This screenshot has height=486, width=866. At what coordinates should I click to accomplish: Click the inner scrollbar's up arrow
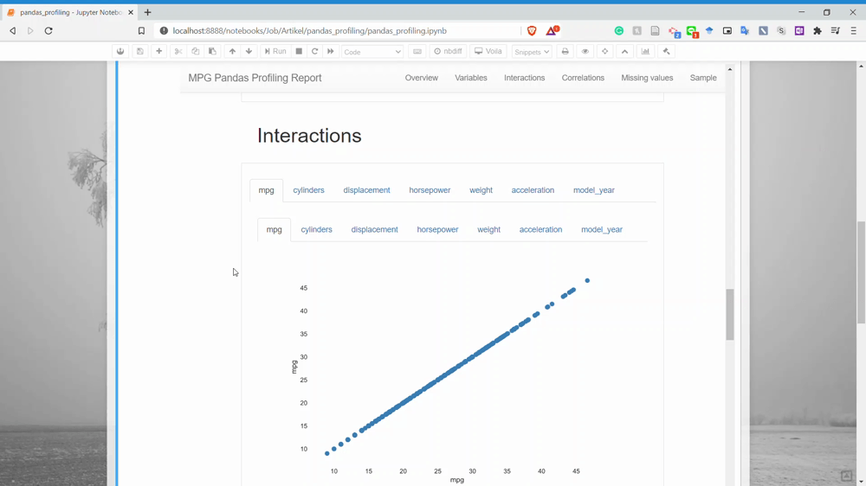pos(730,69)
